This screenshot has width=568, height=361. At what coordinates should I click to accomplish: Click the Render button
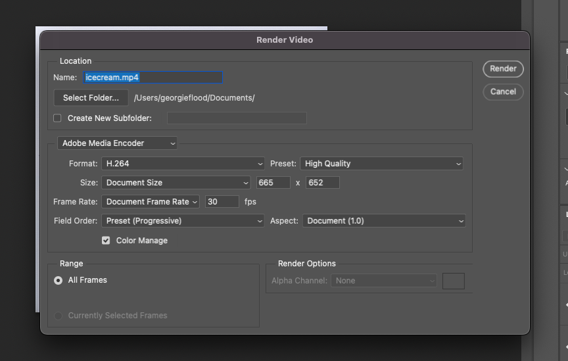pos(503,68)
